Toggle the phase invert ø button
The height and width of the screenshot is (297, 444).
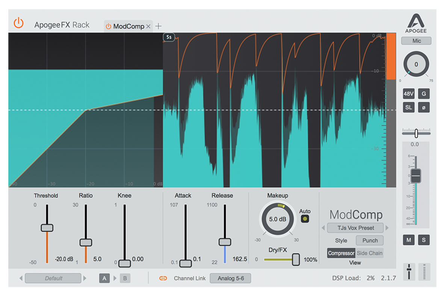pyautogui.click(x=424, y=108)
